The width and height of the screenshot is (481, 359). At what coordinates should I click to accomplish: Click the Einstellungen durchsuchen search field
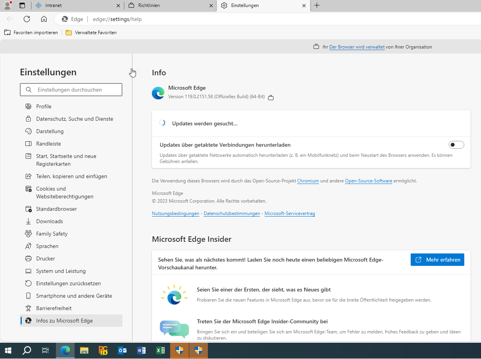click(x=71, y=90)
